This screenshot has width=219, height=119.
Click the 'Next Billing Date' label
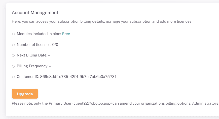coord(32,55)
